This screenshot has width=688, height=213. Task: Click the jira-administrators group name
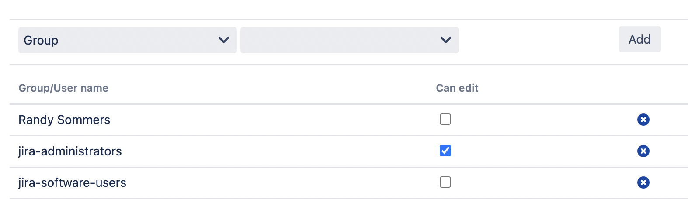point(70,151)
